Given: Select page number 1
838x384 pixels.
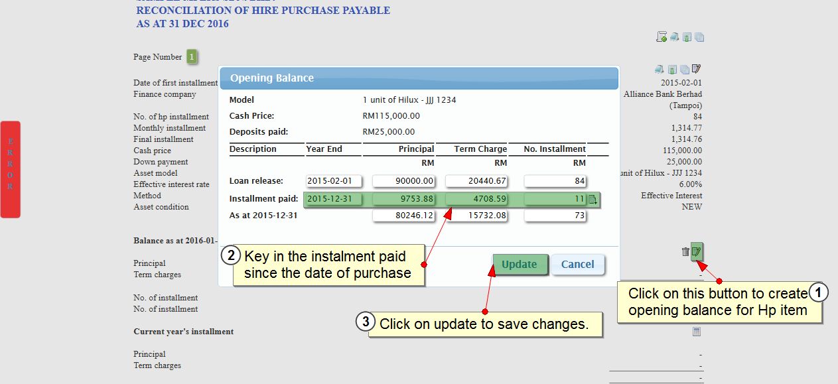Looking at the screenshot, I should 191,57.
